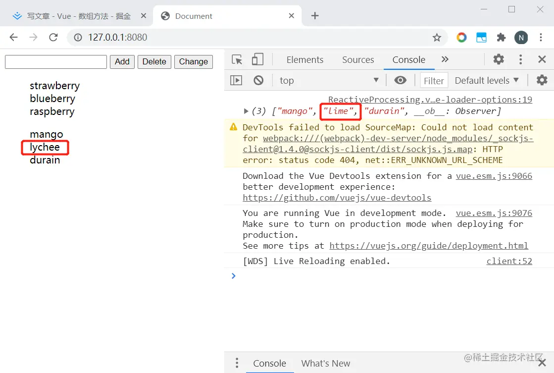Reload the page with the refresh icon
554x373 pixels.
[53, 37]
